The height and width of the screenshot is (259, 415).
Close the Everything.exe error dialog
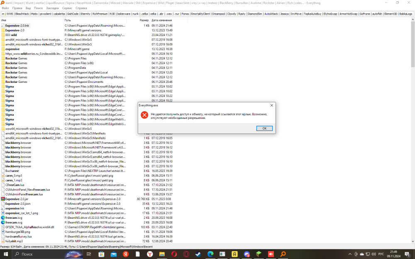pos(271,105)
